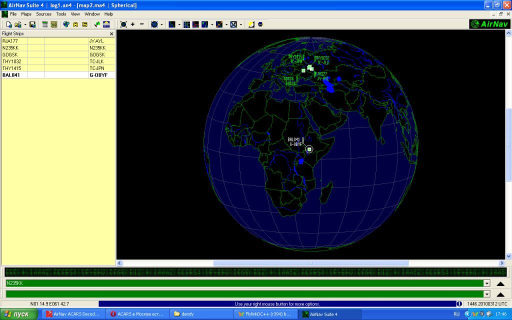Open the dropdown arrow next to Open folder

tap(25, 25)
